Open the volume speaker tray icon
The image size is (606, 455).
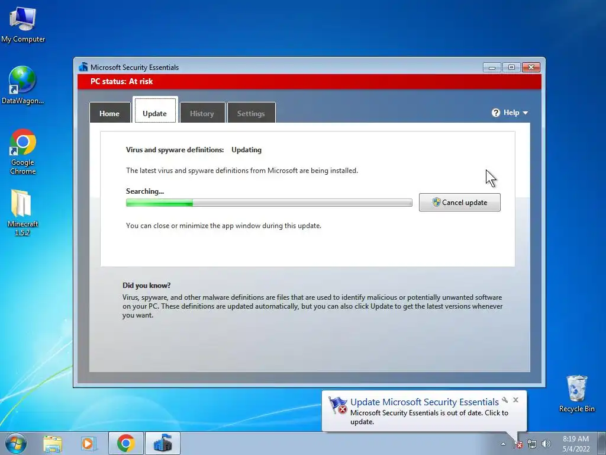[x=546, y=444]
